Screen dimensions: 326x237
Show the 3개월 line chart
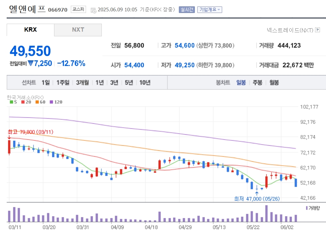[x=82, y=83]
